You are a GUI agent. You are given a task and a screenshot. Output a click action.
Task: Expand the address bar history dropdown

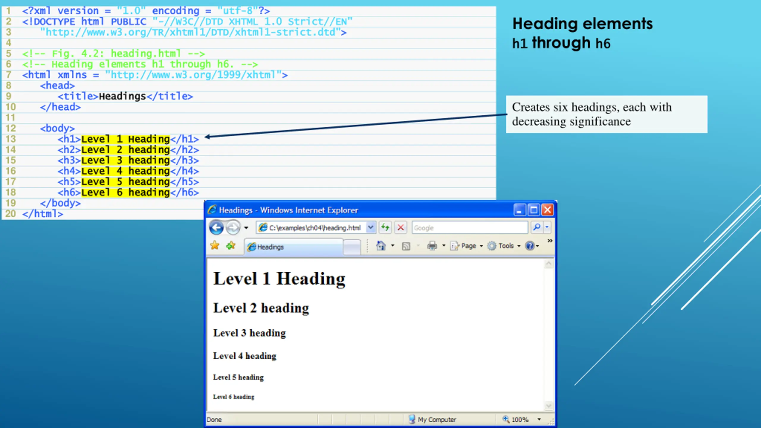tap(371, 228)
